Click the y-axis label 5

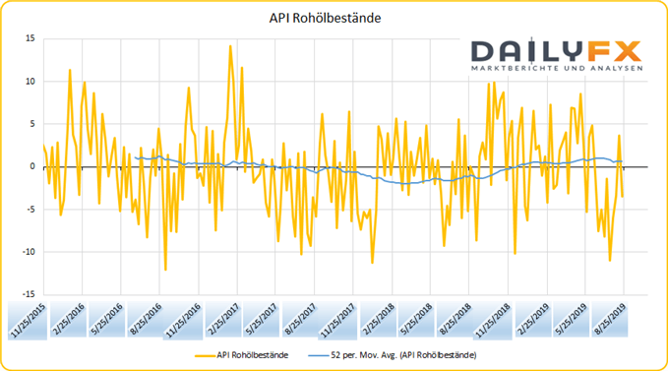click(31, 124)
